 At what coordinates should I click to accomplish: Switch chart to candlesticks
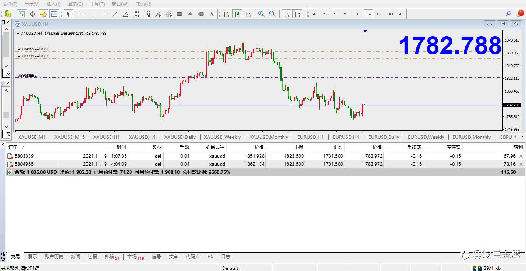coord(237,14)
